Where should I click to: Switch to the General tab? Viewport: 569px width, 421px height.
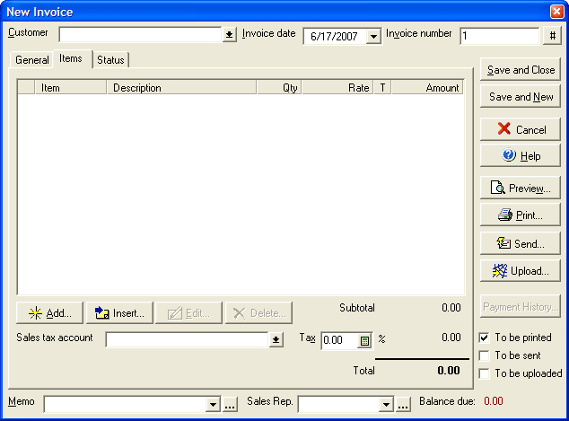click(32, 60)
